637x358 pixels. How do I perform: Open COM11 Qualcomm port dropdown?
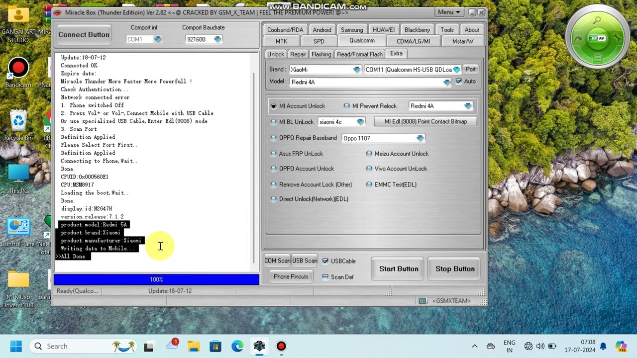coord(456,70)
